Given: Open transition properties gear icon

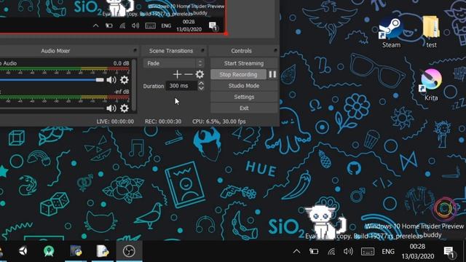Looking at the screenshot, I should 200,74.
